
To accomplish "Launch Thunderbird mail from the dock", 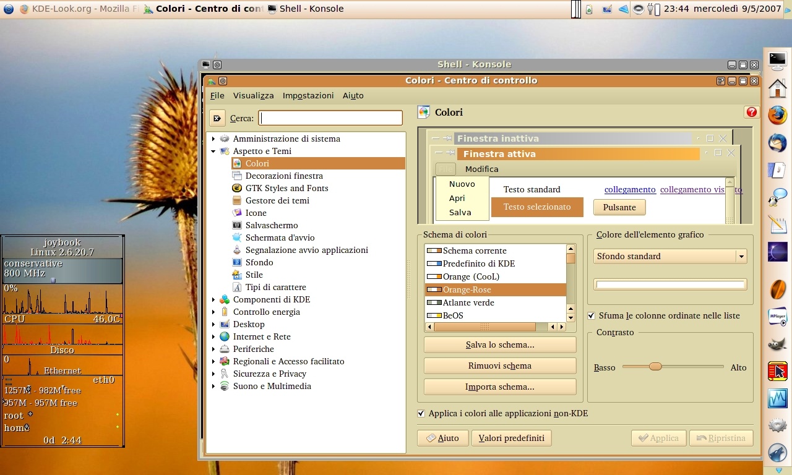I will pyautogui.click(x=777, y=143).
